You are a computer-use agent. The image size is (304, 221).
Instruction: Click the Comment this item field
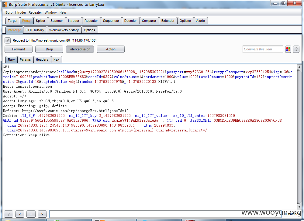(263, 49)
